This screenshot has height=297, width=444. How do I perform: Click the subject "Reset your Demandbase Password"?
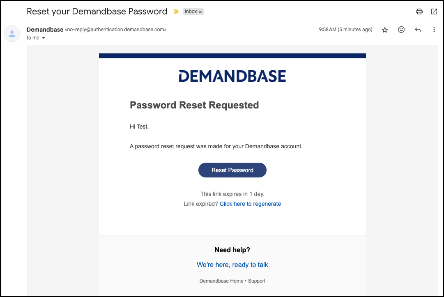point(97,12)
